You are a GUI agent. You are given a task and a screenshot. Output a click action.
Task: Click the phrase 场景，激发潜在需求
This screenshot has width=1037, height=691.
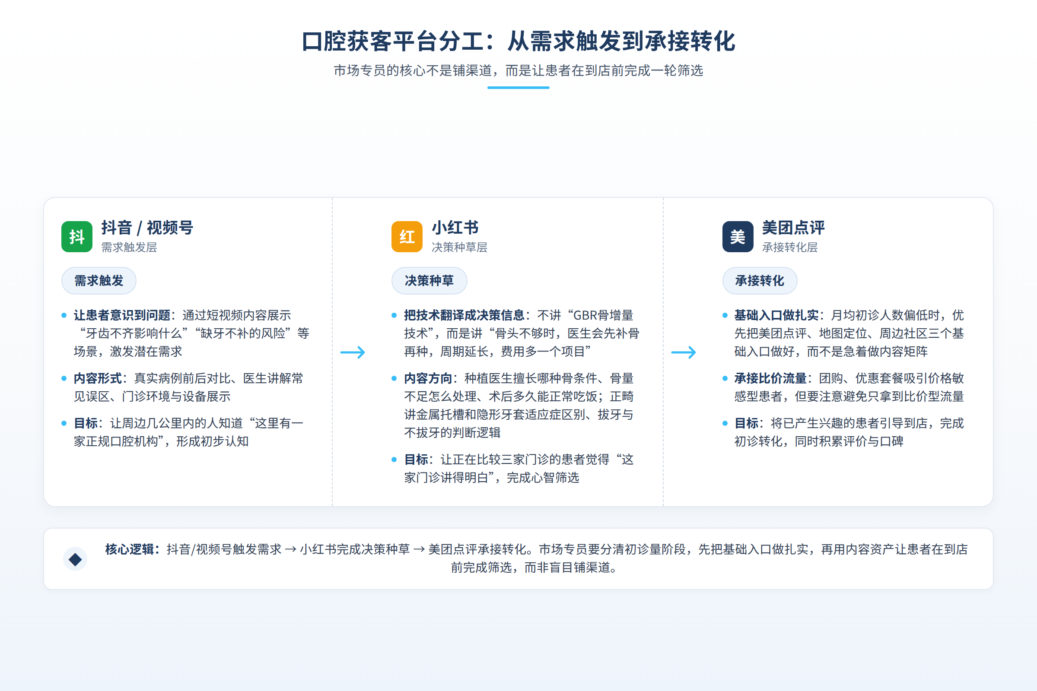point(128,351)
